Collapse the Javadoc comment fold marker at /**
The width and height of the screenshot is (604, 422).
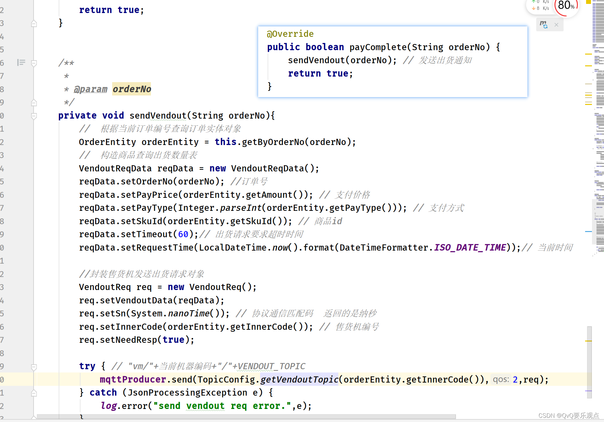point(34,63)
